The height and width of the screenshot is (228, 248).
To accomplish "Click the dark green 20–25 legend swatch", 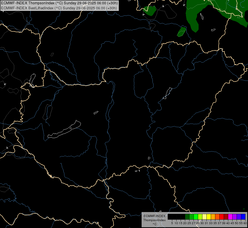I will tap(187, 217).
